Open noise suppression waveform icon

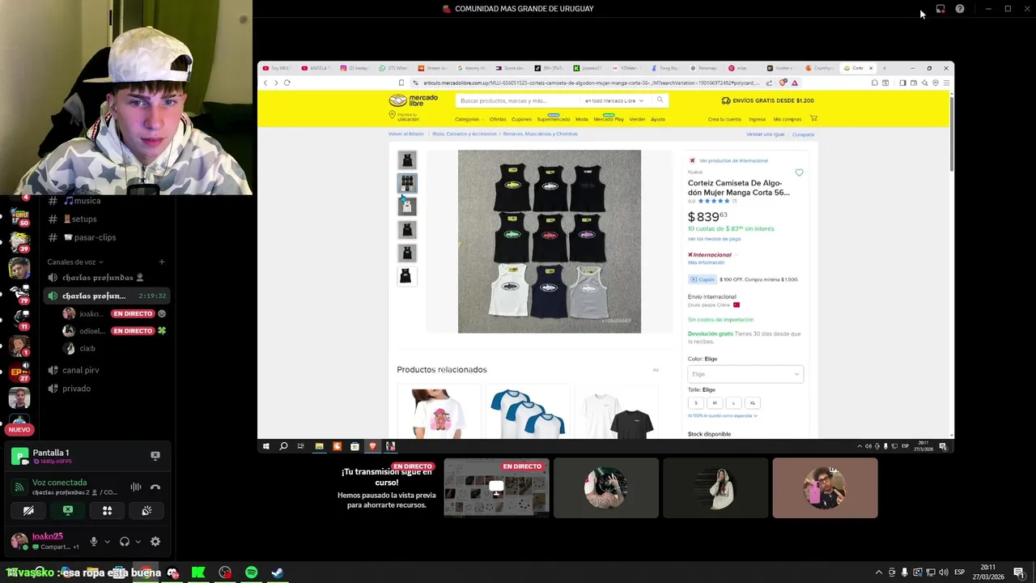click(136, 487)
